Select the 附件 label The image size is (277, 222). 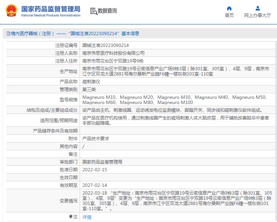click(73, 139)
